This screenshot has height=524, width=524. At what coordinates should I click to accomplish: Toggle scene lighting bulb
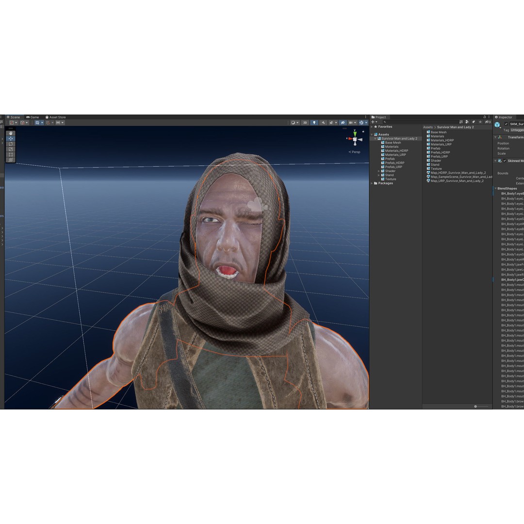coord(314,123)
